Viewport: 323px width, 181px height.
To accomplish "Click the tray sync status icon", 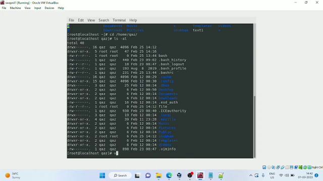I will pyautogui.click(x=256, y=175).
